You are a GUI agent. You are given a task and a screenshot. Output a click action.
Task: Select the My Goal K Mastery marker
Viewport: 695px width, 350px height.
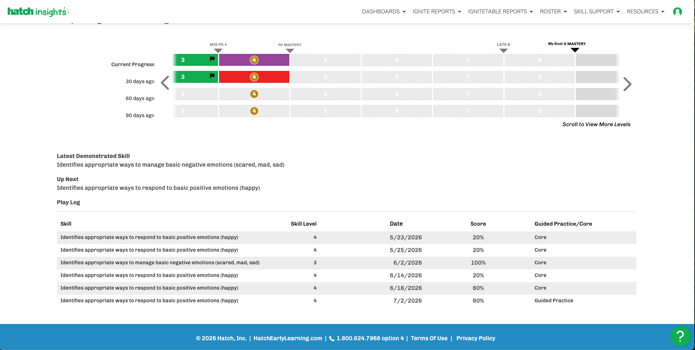pos(575,50)
